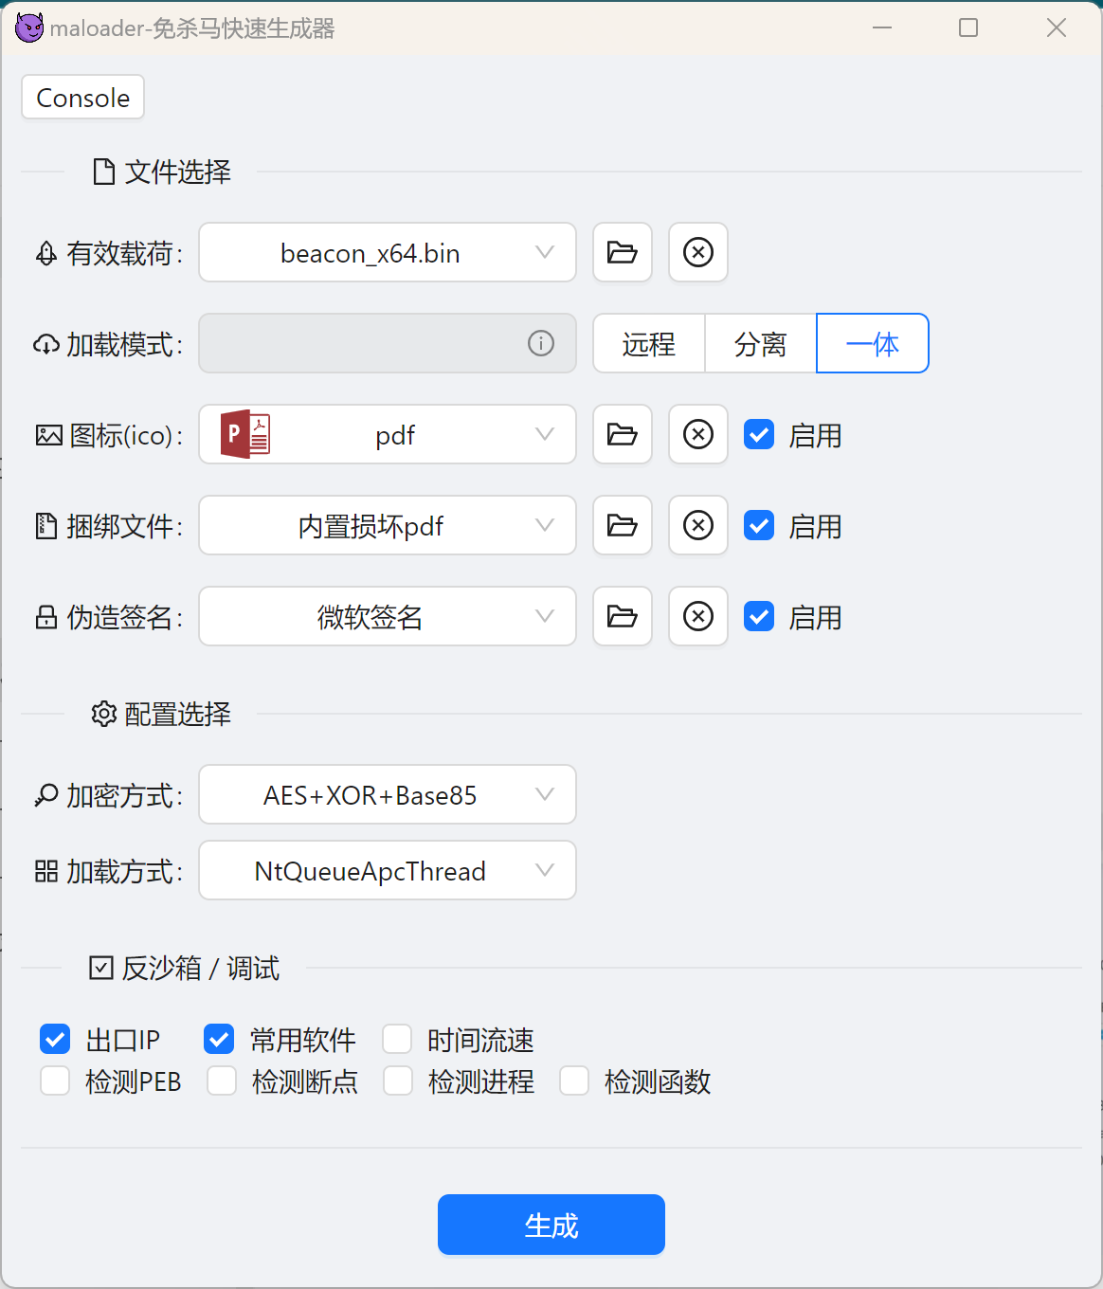Image resolution: width=1103 pixels, height=1289 pixels.
Task: Clear the 图标(ico) selection via the X icon
Action: pos(697,434)
